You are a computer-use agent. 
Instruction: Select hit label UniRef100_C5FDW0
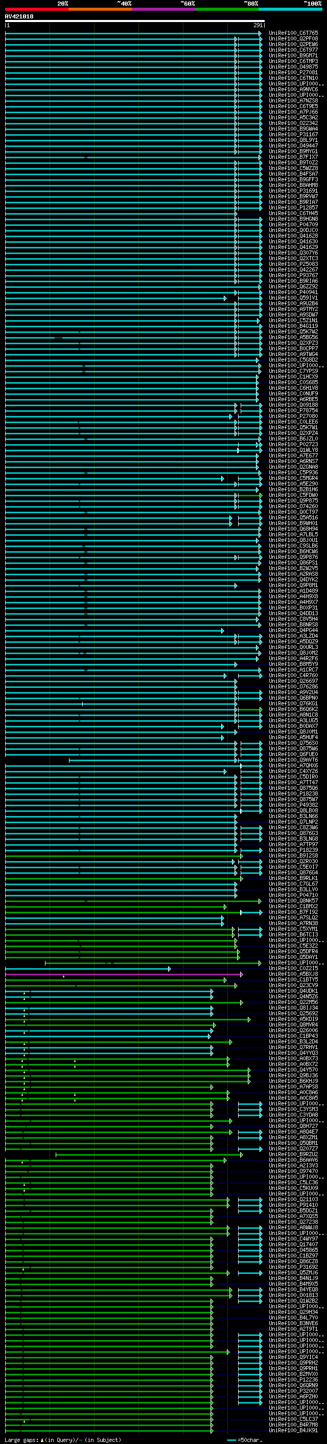293,495
